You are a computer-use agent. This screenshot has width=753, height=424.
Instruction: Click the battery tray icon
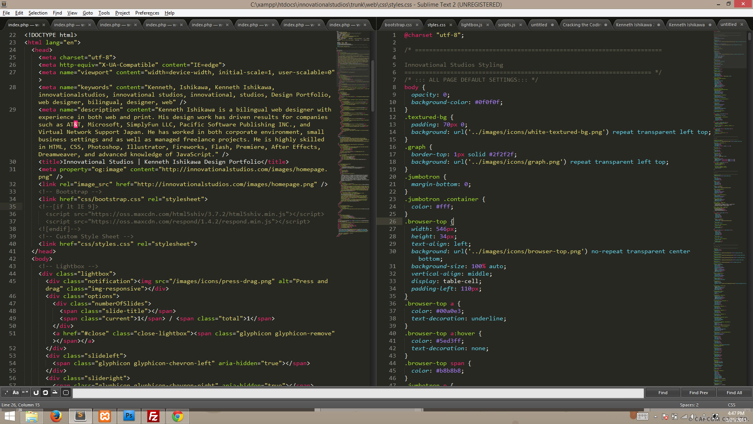(x=675, y=417)
